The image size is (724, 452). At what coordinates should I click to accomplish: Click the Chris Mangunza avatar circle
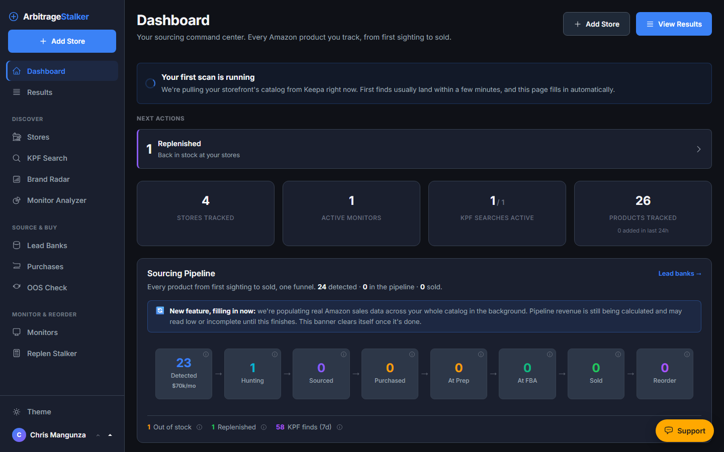[x=19, y=435]
